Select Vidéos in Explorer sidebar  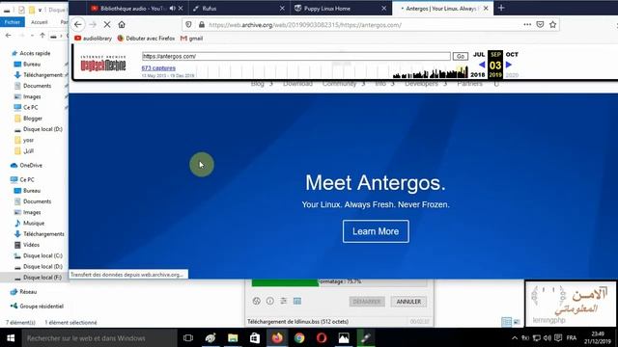click(31, 245)
